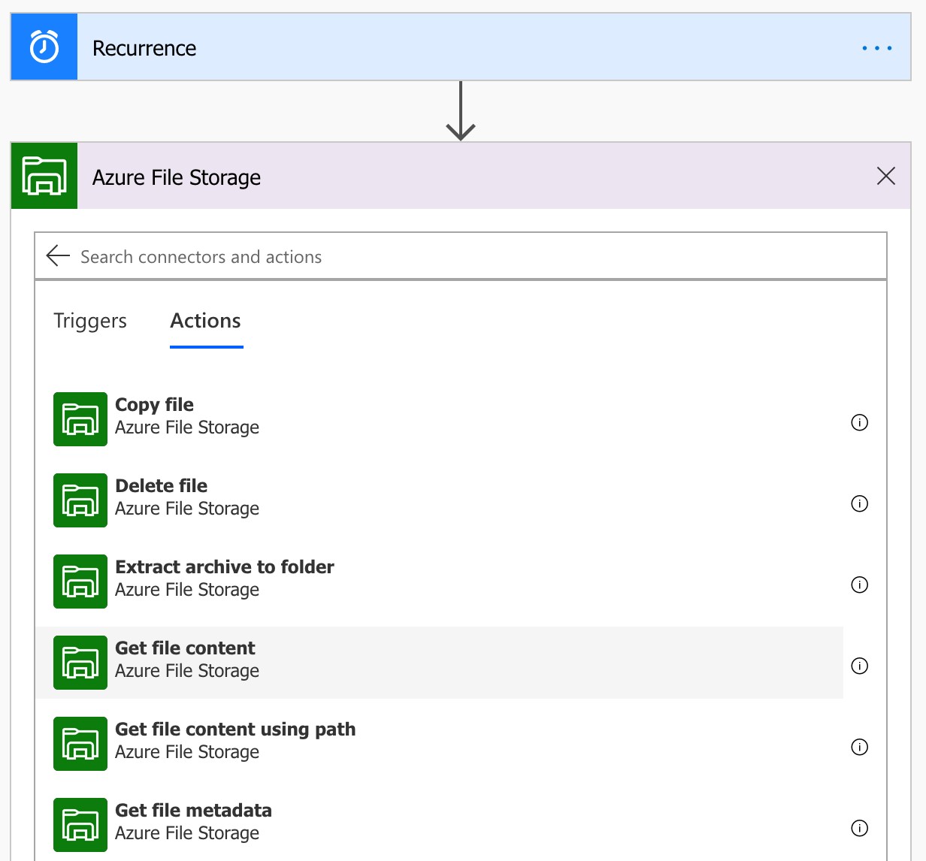View info for Extract archive to folder

coord(859,585)
